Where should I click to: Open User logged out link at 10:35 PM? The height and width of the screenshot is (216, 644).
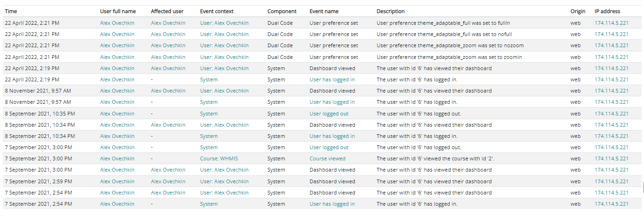point(329,114)
